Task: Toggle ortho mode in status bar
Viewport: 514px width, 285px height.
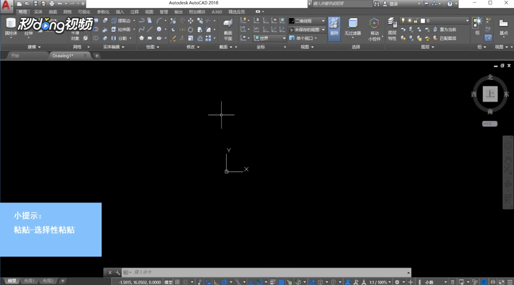Action: (216, 282)
